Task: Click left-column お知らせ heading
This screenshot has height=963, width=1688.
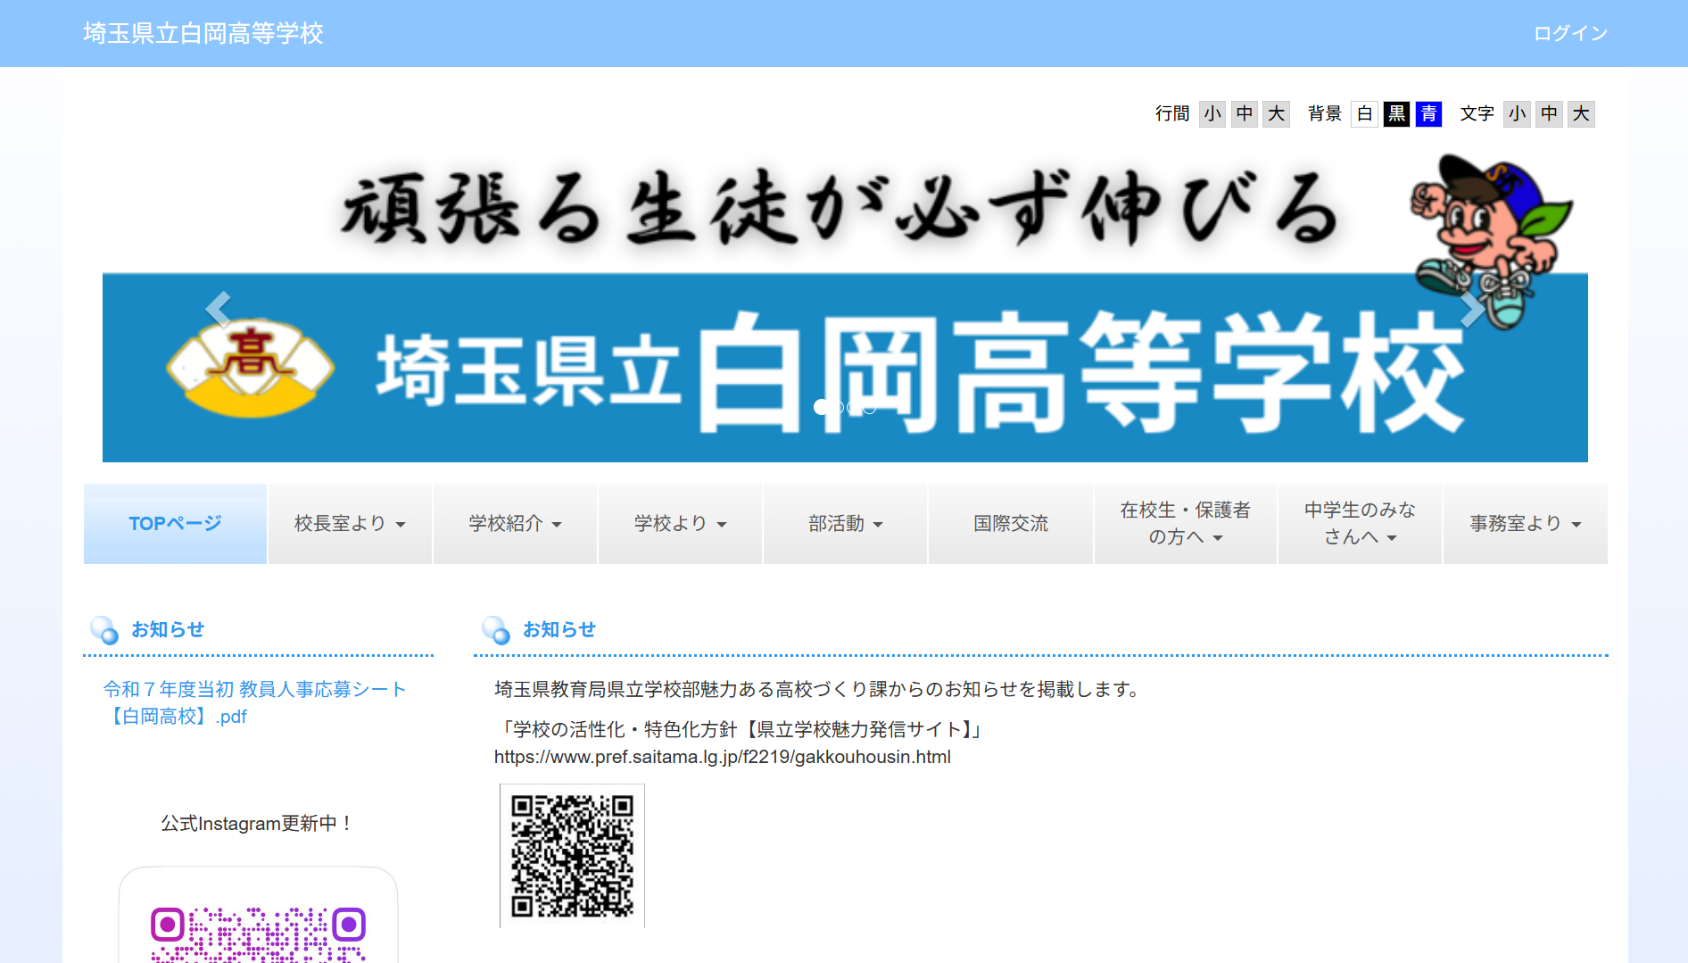Action: click(x=168, y=629)
